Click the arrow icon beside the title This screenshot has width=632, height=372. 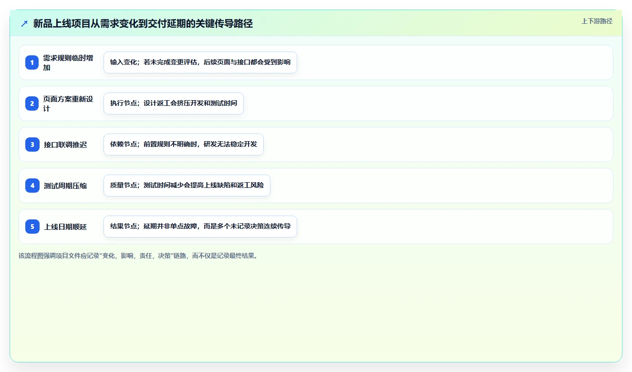pyautogui.click(x=24, y=23)
